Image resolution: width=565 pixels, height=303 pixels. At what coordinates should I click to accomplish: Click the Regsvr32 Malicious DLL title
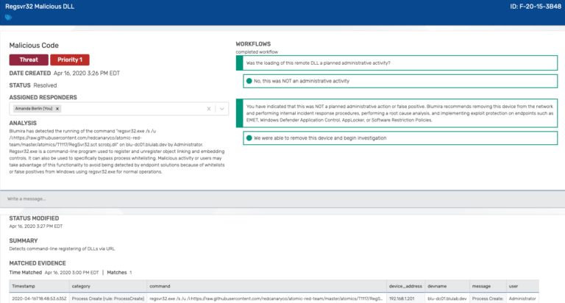coord(40,7)
